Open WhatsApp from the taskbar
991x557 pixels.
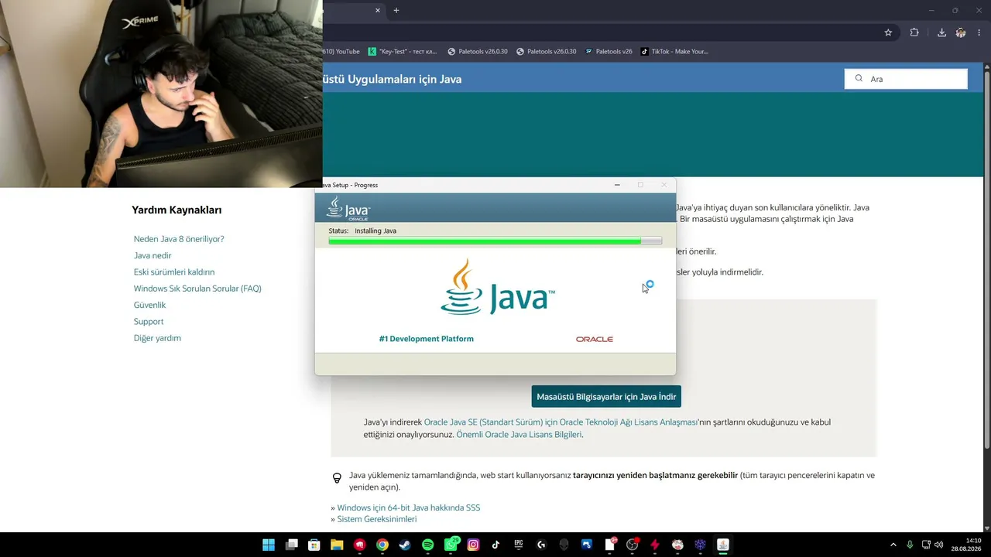click(x=451, y=545)
